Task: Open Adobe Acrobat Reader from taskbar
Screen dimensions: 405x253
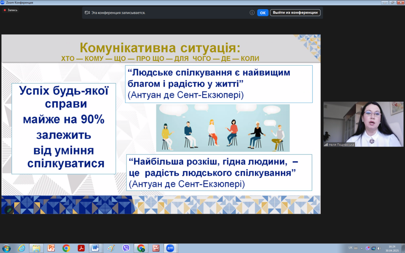Action: (81, 248)
